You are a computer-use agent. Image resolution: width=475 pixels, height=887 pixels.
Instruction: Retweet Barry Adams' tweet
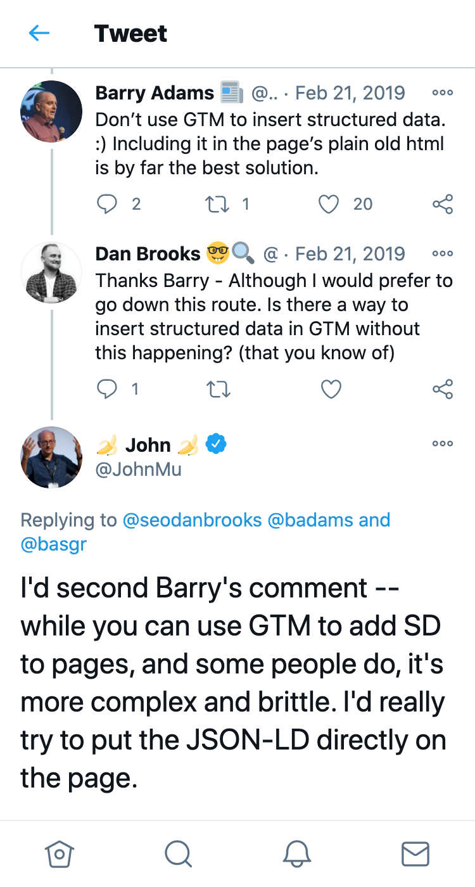[x=218, y=204]
